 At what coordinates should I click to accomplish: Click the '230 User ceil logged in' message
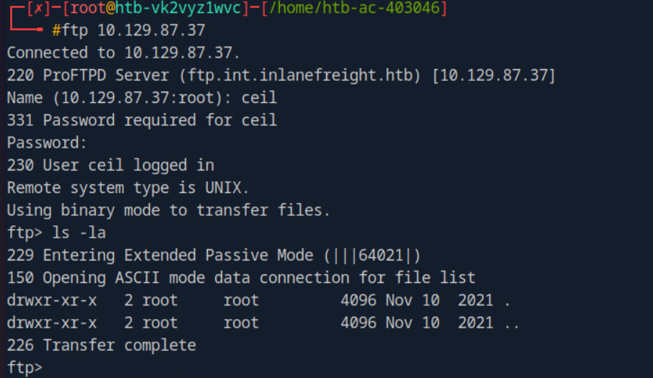click(x=110, y=165)
